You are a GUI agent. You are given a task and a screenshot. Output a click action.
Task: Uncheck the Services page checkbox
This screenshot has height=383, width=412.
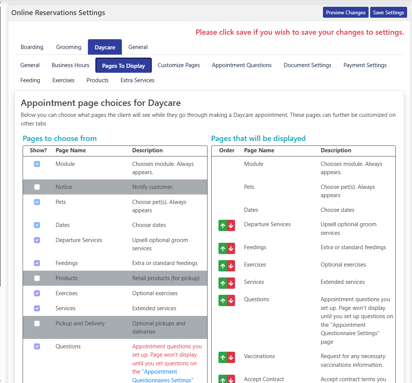pyautogui.click(x=37, y=308)
